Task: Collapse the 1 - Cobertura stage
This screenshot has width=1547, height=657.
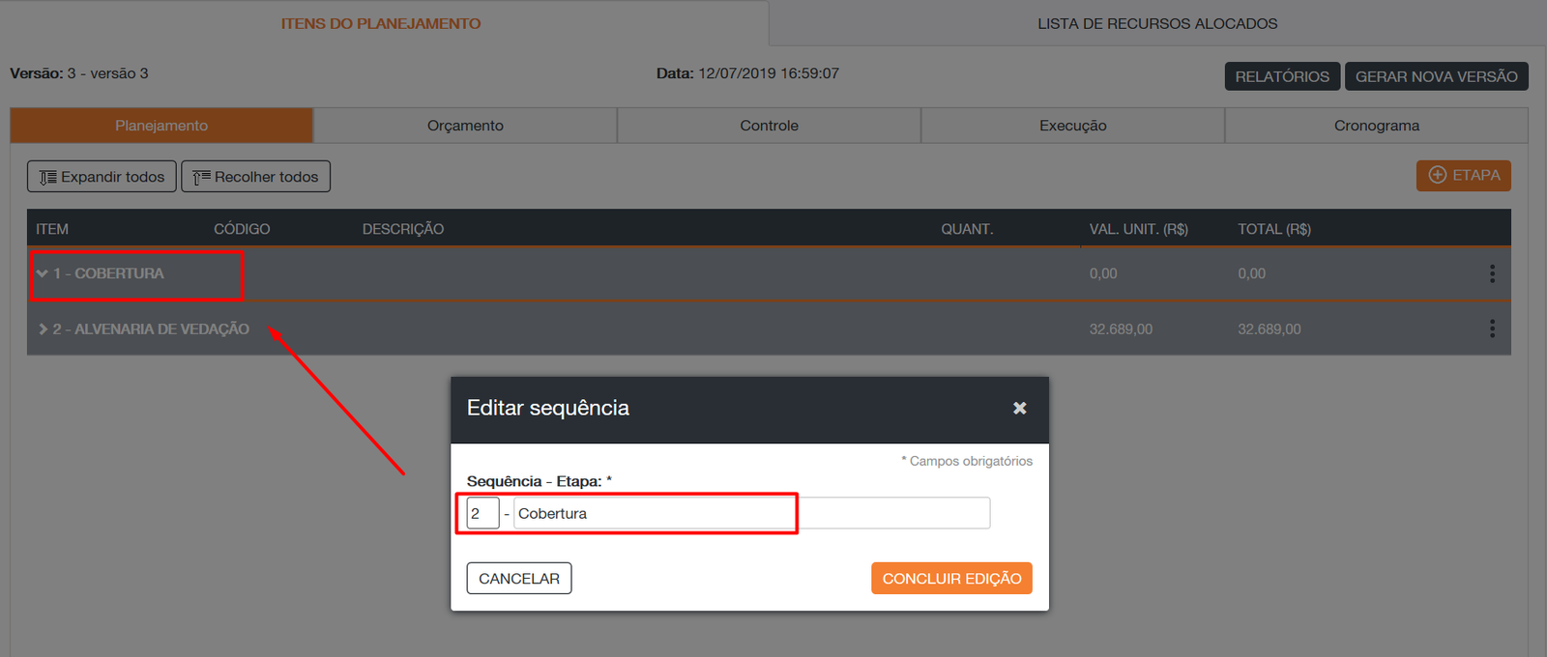Action: click(x=43, y=274)
